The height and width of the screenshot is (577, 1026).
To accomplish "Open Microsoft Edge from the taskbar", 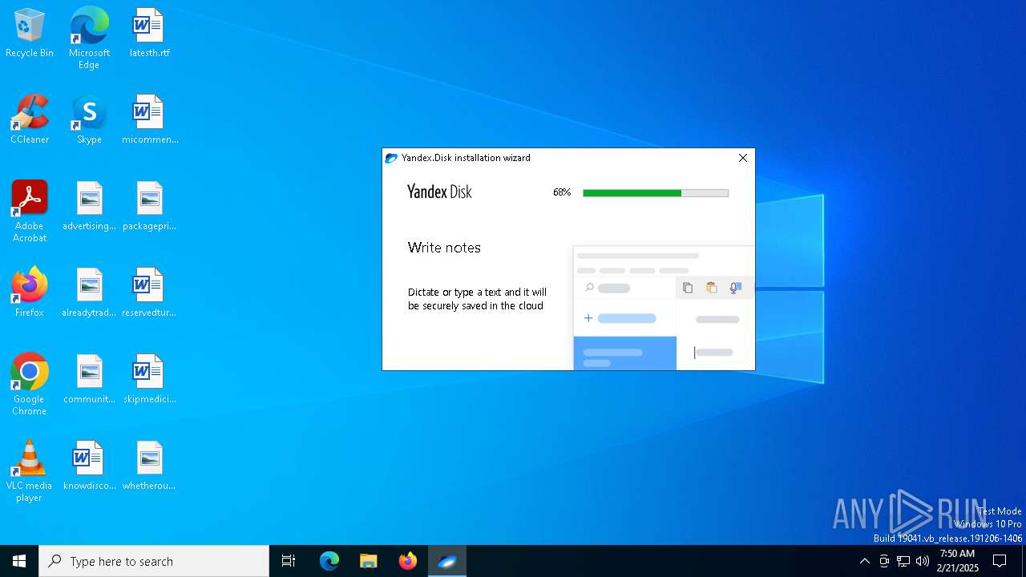I will coord(329,561).
